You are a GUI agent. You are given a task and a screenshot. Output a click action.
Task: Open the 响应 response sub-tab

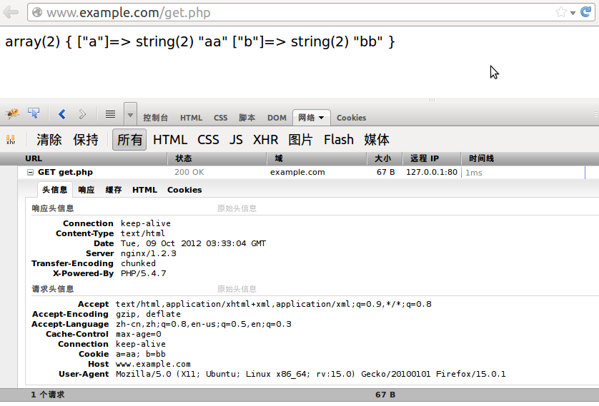tap(86, 190)
